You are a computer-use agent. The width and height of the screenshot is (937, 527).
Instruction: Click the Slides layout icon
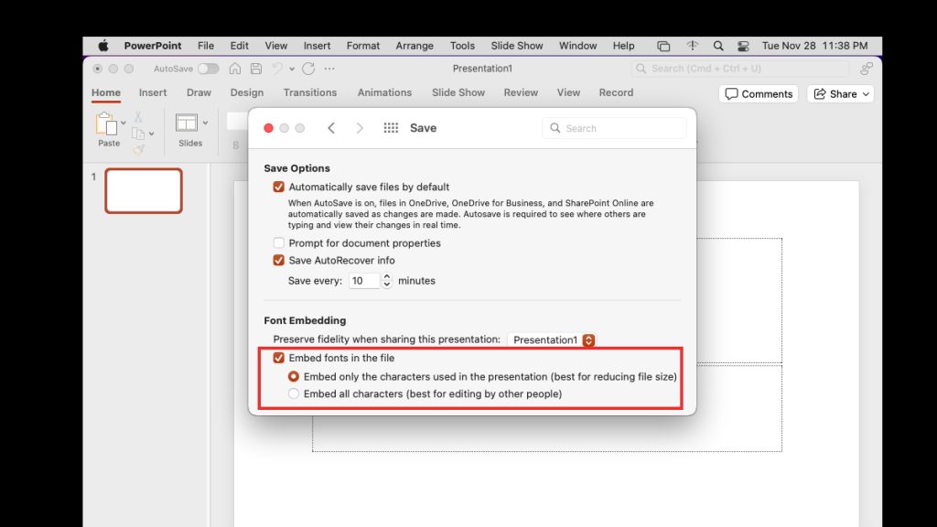(188, 124)
